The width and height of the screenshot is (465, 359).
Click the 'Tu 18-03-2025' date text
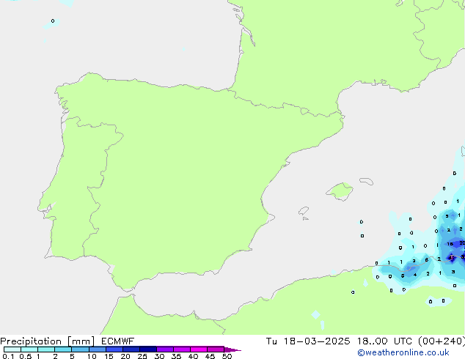pyautogui.click(x=308, y=341)
